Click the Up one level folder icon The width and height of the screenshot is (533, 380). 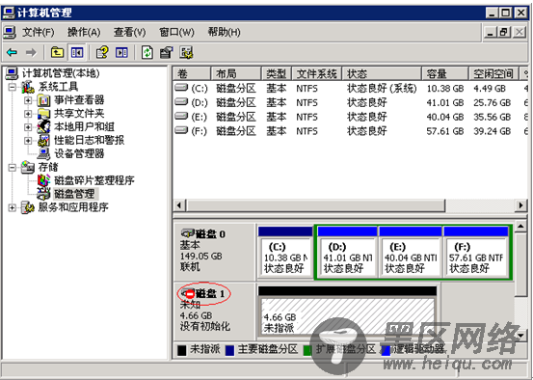pyautogui.click(x=57, y=52)
